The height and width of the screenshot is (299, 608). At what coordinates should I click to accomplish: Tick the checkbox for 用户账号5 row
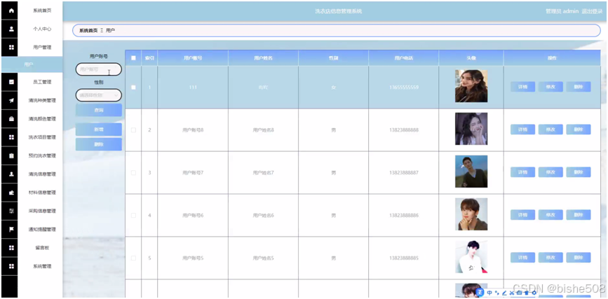(133, 258)
